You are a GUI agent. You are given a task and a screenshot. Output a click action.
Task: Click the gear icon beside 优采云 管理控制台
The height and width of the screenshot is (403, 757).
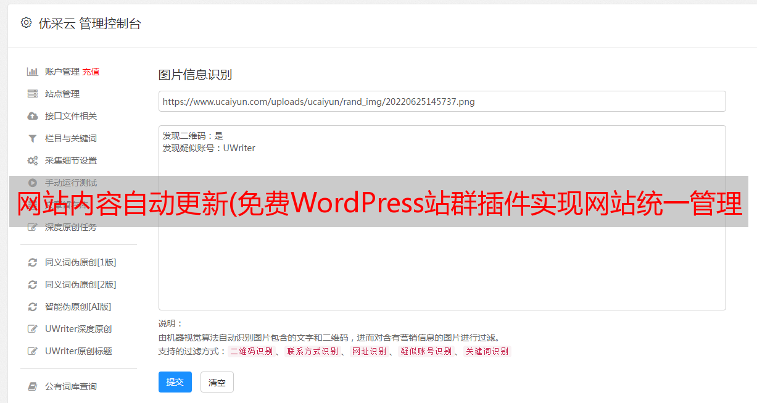point(26,23)
